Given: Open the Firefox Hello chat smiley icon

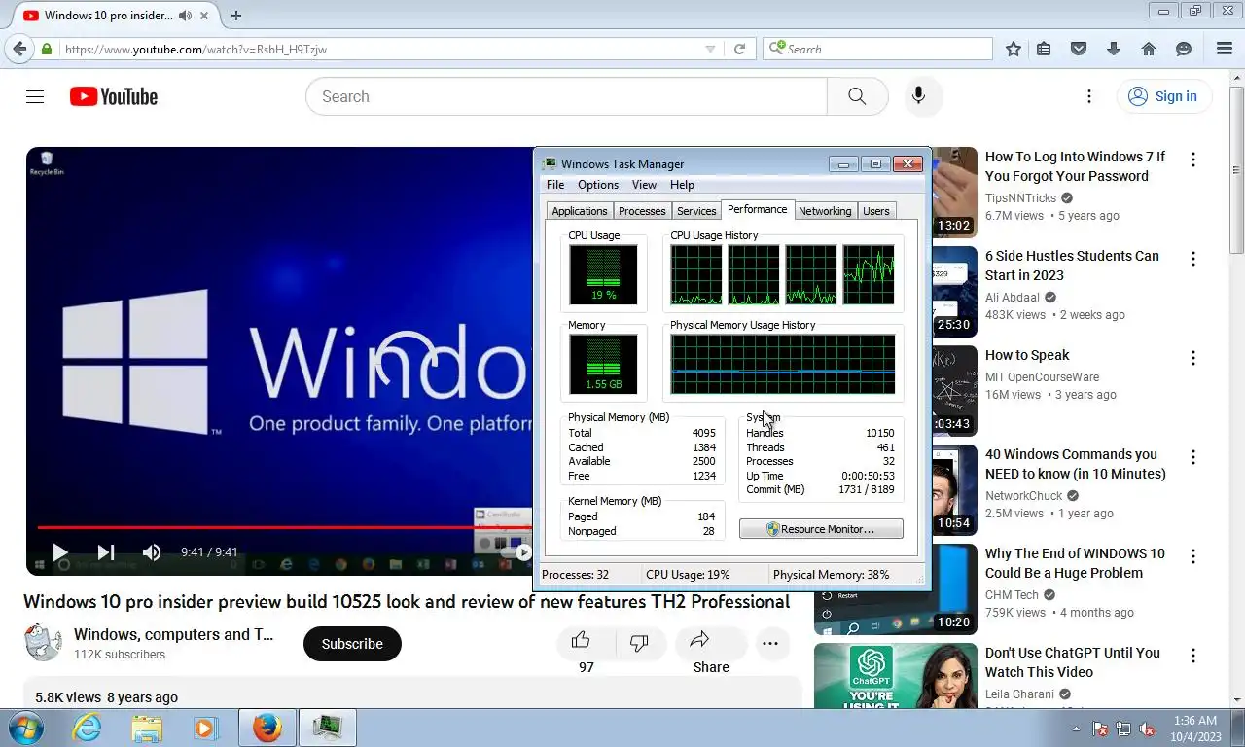Looking at the screenshot, I should (1184, 49).
